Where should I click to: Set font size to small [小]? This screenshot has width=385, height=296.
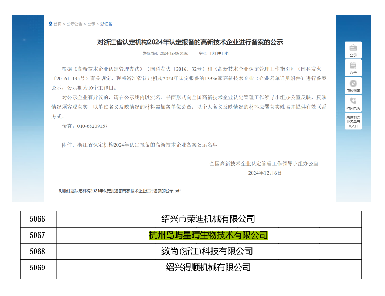226,53
